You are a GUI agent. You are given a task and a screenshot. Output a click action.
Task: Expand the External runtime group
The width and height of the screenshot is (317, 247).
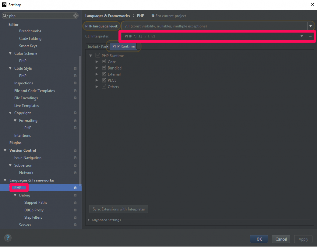[x=97, y=74]
